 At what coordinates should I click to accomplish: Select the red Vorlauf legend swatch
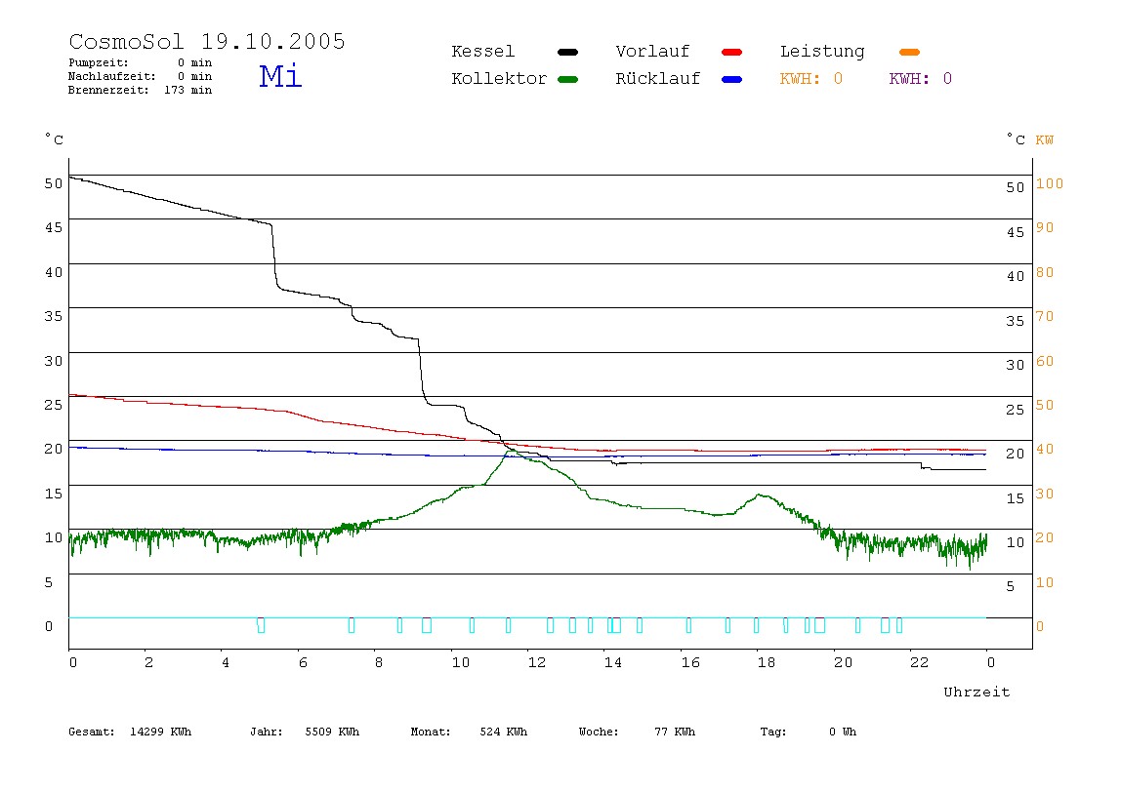732,52
